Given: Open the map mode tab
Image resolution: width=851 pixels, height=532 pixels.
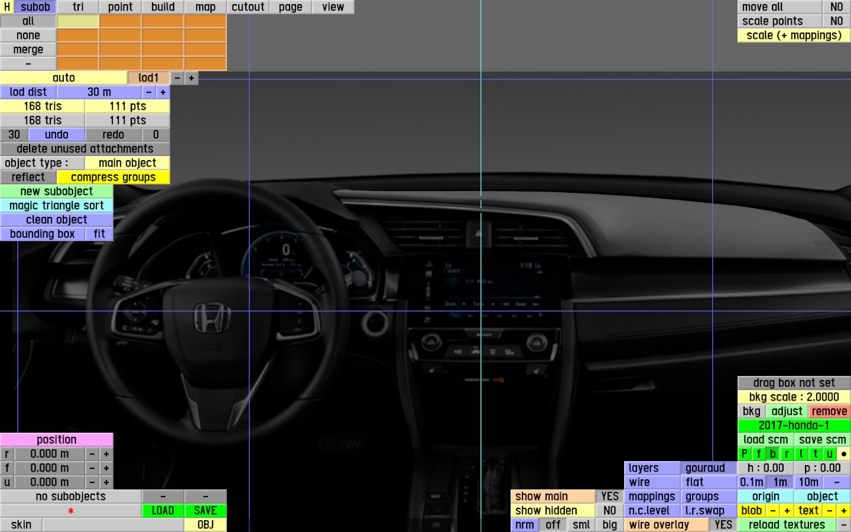Looking at the screenshot, I should click(206, 7).
